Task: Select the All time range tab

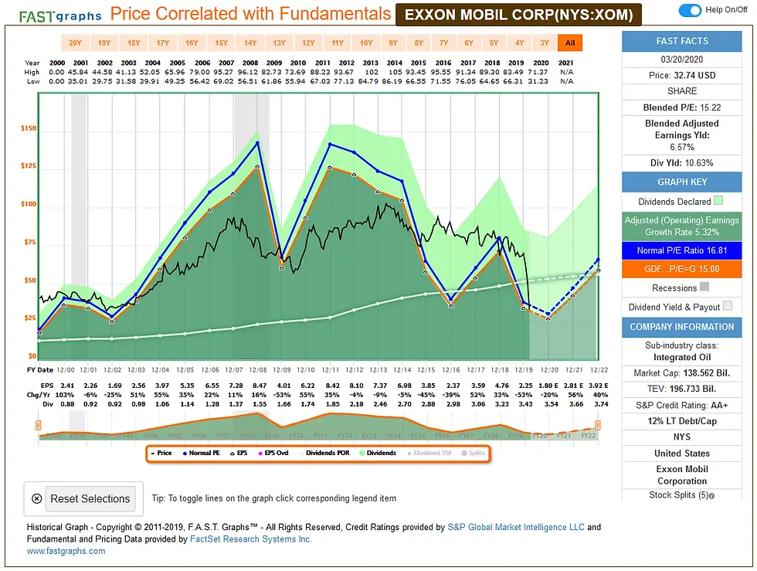Action: 570,43
